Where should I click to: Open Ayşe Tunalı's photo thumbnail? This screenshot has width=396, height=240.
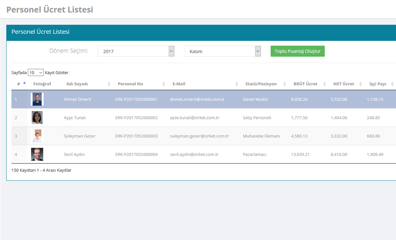tap(37, 118)
